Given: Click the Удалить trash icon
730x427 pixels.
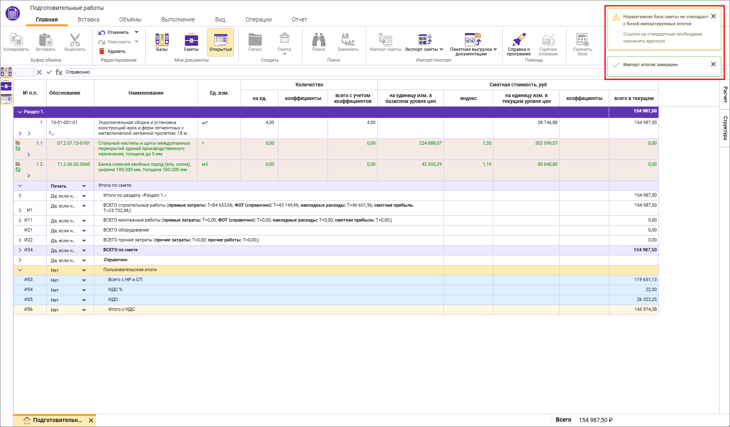Looking at the screenshot, I should pyautogui.click(x=102, y=51).
